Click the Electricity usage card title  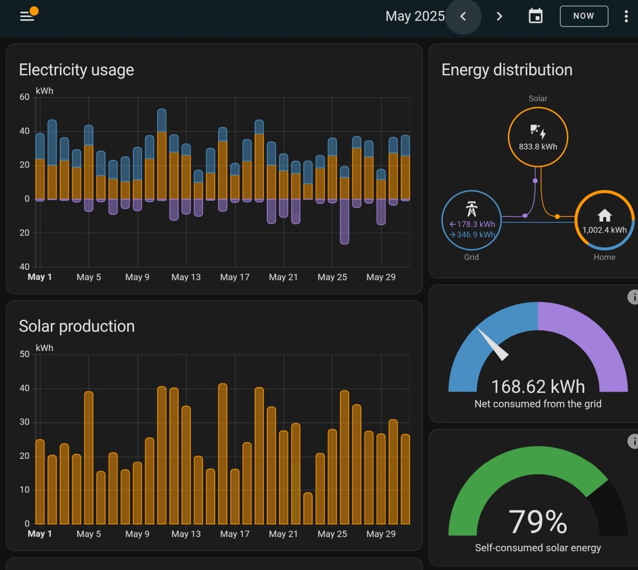(76, 70)
